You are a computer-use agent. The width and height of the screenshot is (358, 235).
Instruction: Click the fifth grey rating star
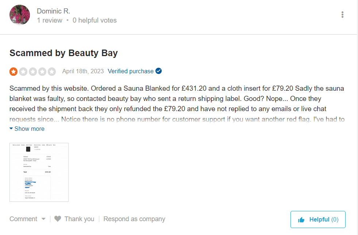pos(52,71)
